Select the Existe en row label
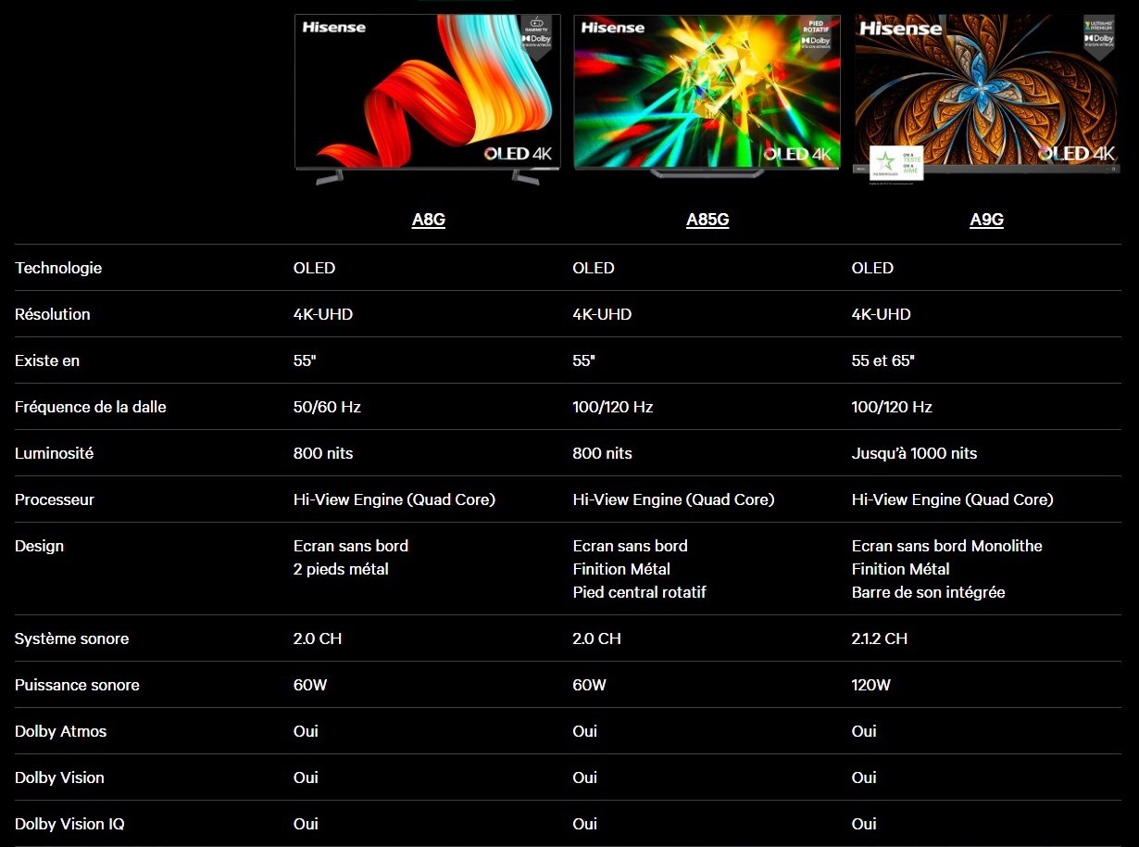 click(47, 360)
